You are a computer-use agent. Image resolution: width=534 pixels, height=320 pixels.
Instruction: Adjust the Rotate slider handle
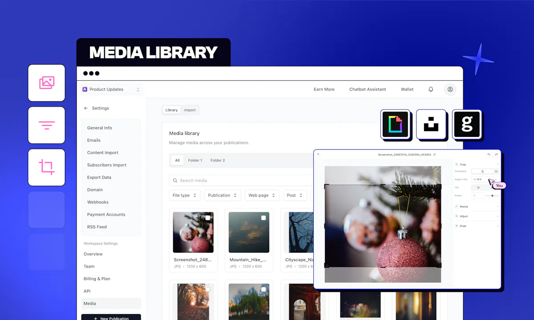pyautogui.click(x=492, y=196)
